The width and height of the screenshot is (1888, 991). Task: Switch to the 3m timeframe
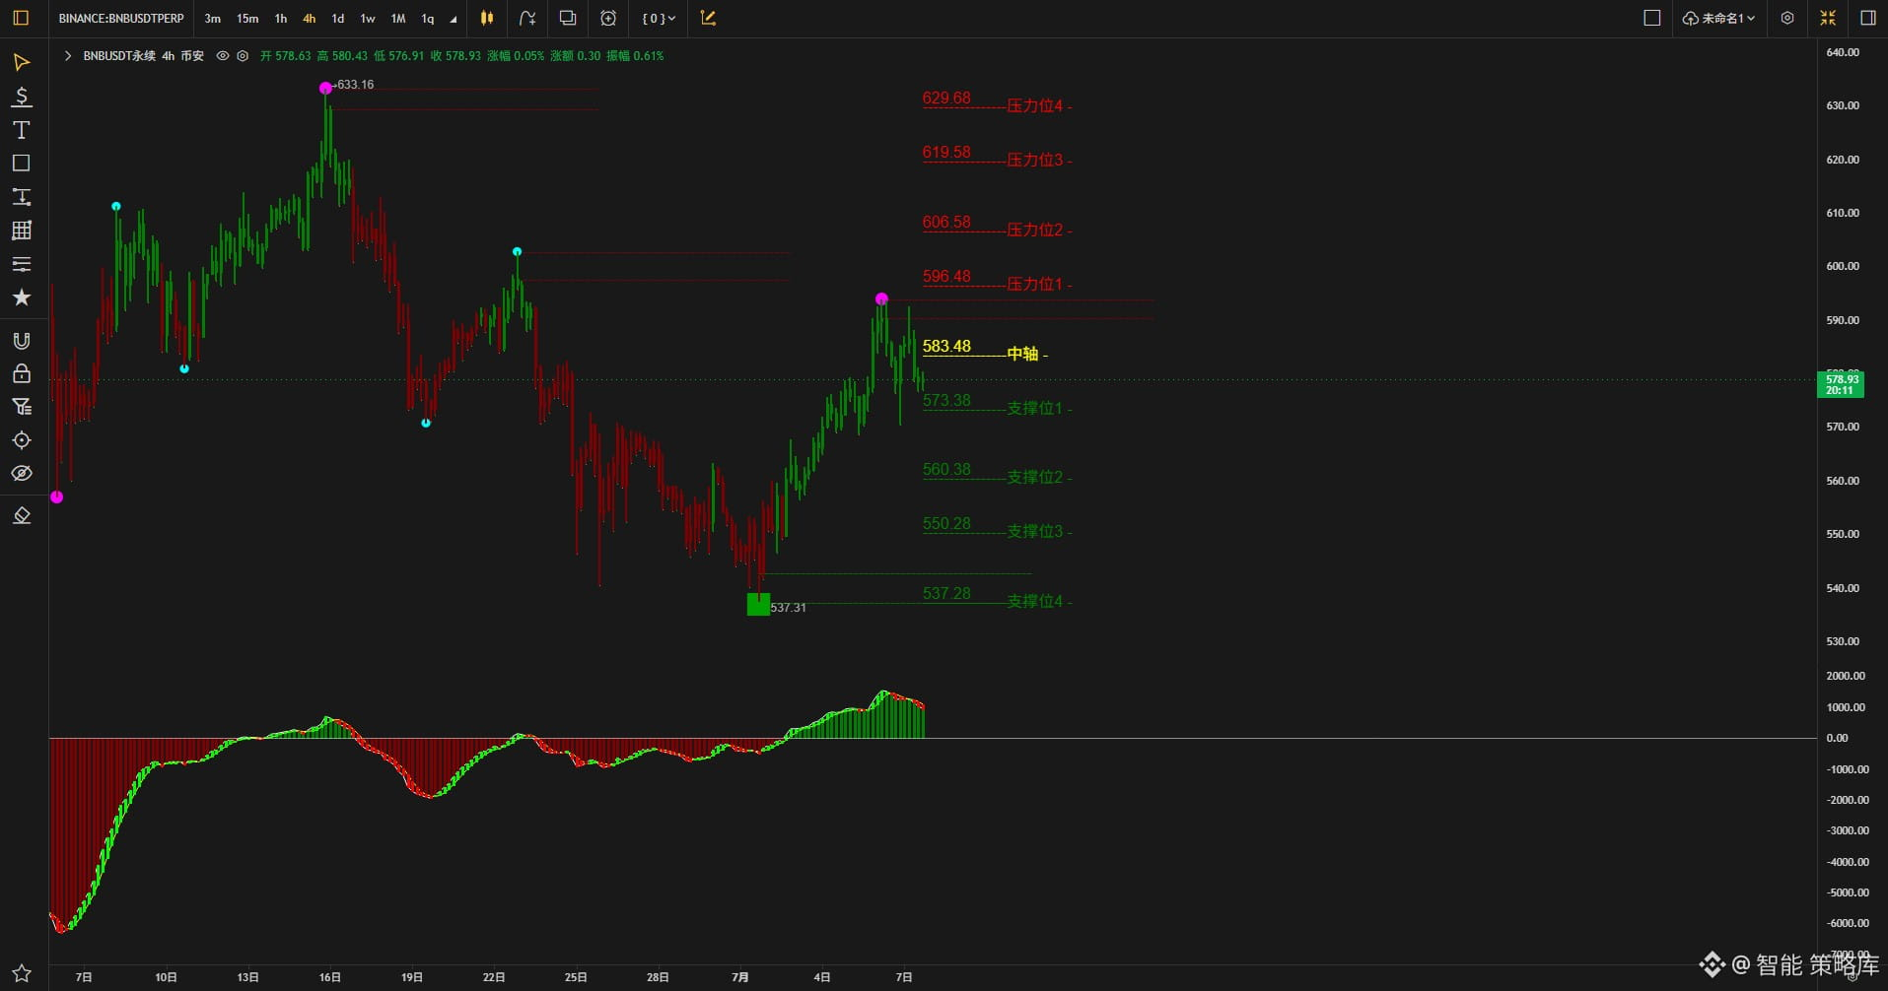tap(213, 19)
